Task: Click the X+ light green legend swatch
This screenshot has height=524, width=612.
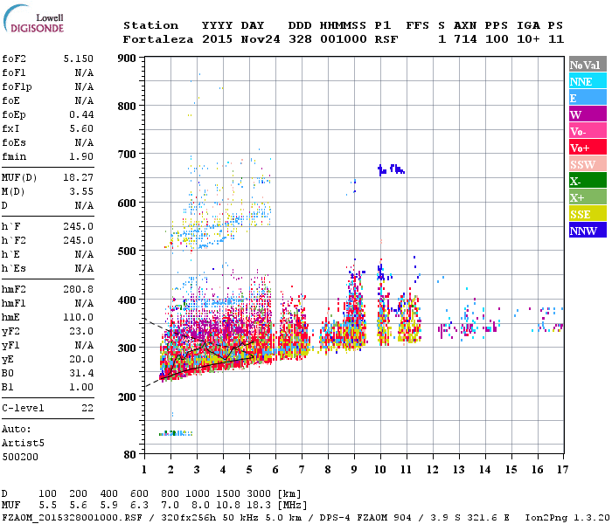Action: click(x=588, y=196)
